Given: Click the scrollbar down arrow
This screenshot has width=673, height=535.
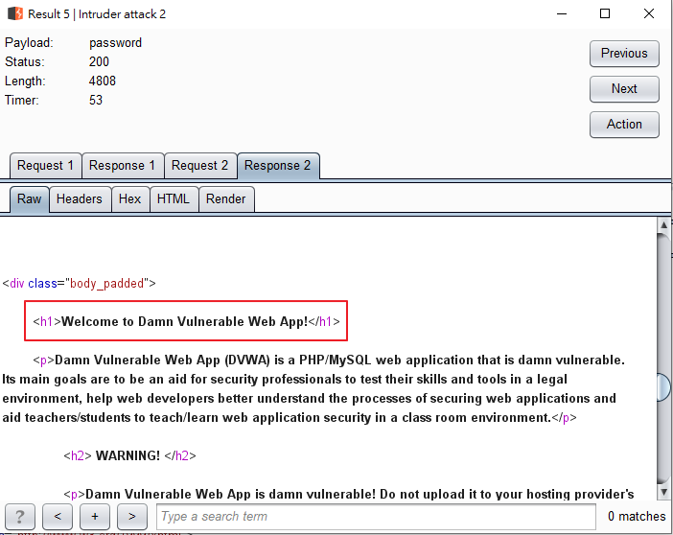Looking at the screenshot, I should tap(663, 492).
